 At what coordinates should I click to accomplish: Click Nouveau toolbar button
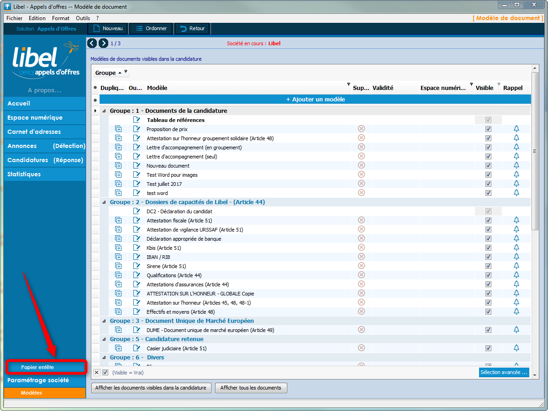(108, 28)
